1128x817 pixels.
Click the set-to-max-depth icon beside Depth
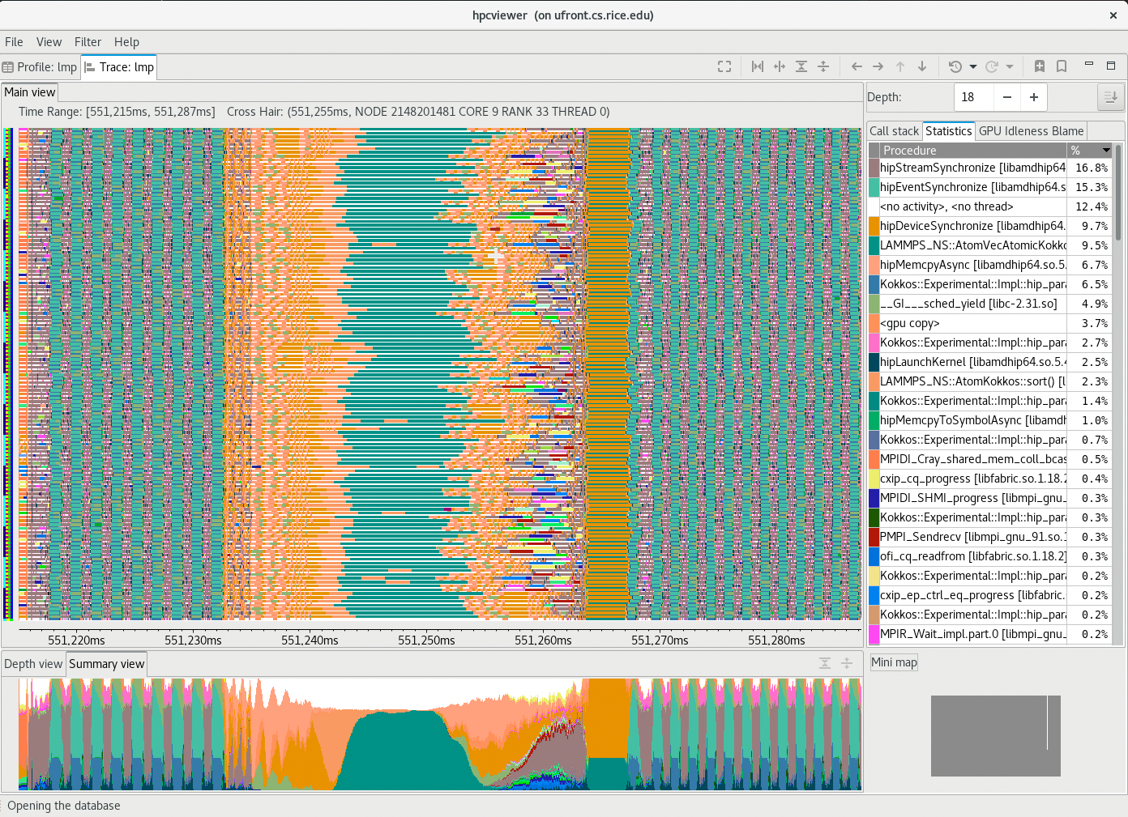1110,96
